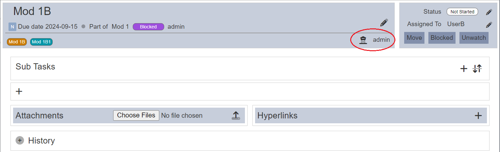Select the orange Mod 1B tag
Screen dimensions: 500x152
coord(17,42)
